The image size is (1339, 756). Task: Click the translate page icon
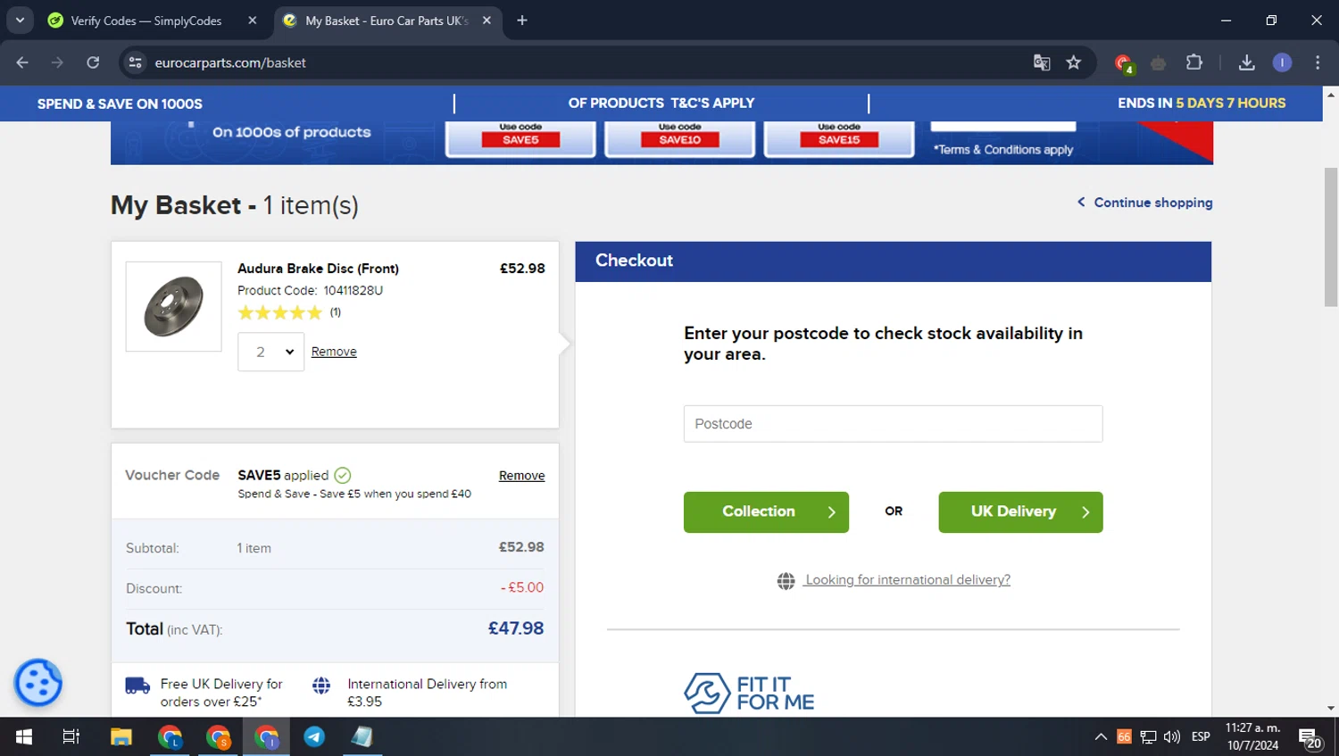(x=1042, y=62)
